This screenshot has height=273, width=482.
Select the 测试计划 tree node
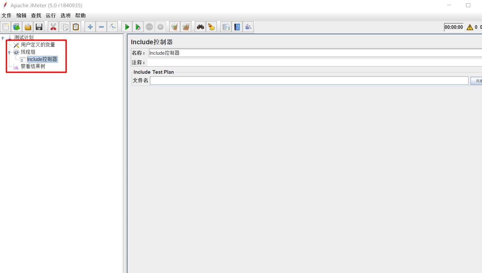[24, 37]
